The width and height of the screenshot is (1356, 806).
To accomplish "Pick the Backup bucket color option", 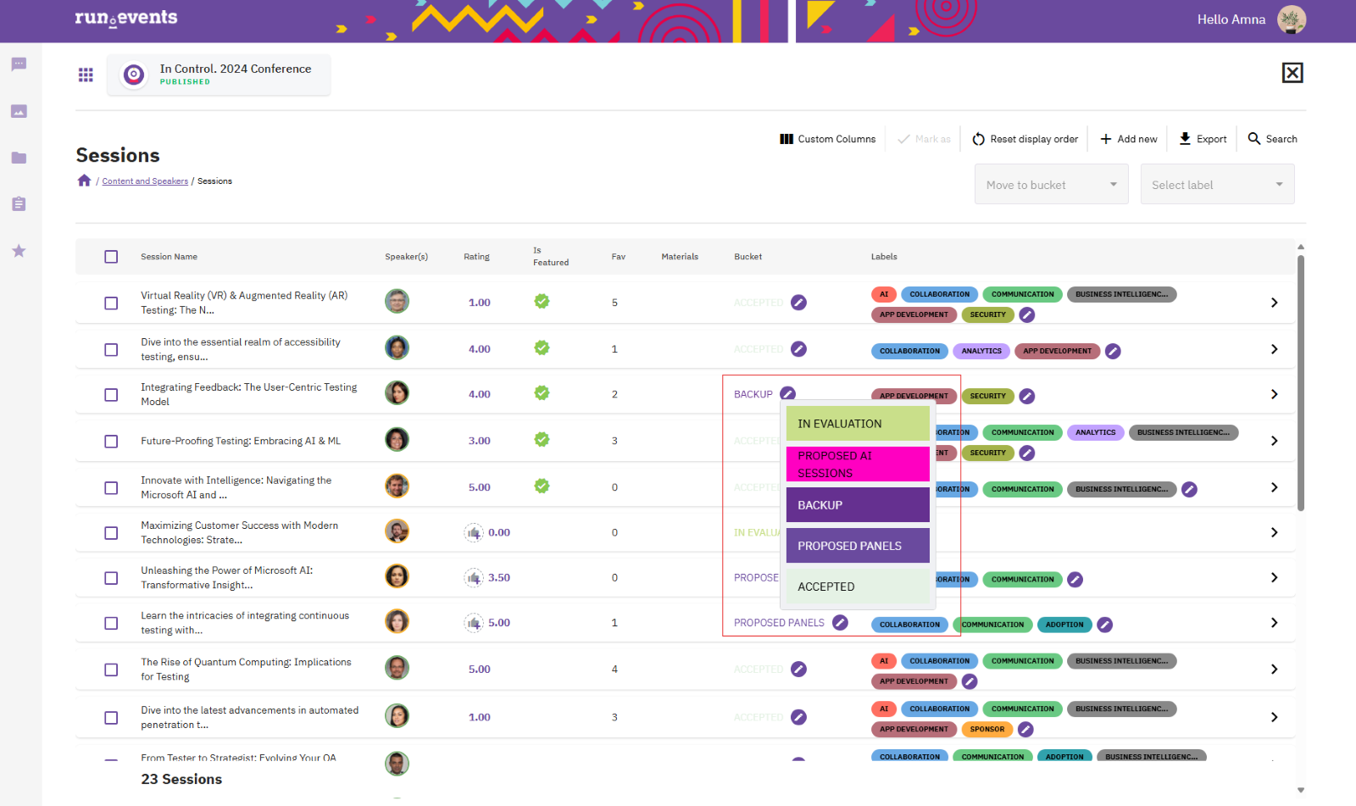I will [858, 505].
